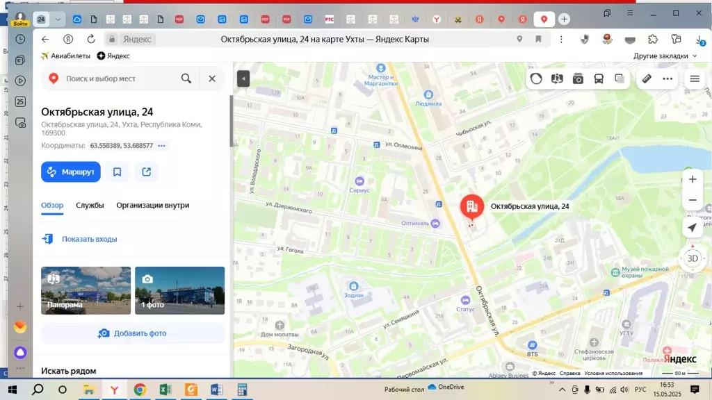Collapse the left info panel
This screenshot has width=712, height=400.
243,78
